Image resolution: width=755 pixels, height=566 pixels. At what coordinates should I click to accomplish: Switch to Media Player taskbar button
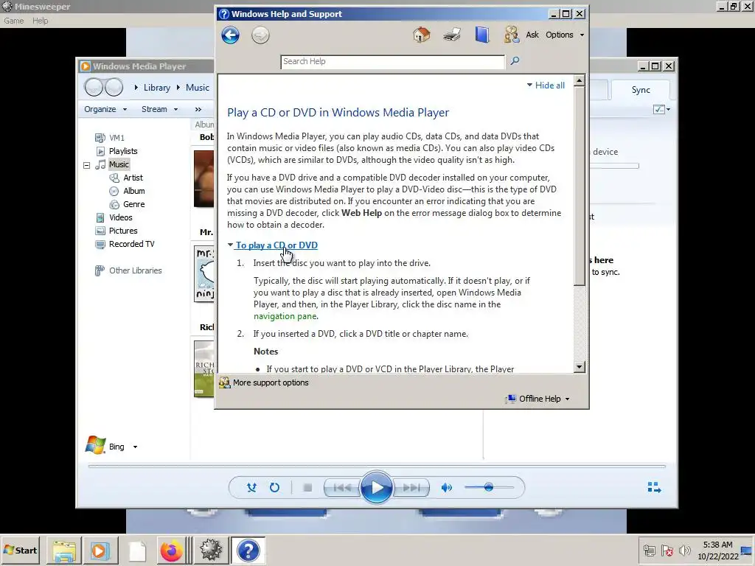(100, 551)
